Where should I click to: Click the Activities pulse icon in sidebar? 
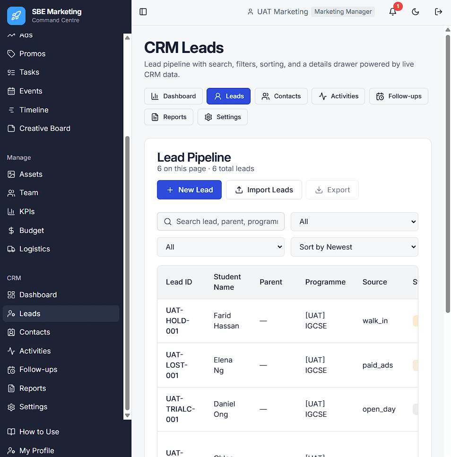tap(11, 351)
